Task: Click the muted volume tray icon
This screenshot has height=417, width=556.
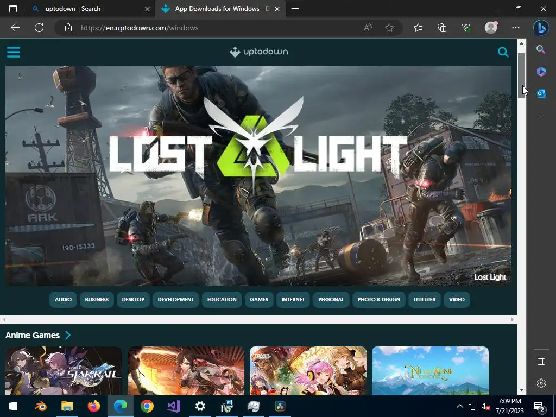Action: 485,406
